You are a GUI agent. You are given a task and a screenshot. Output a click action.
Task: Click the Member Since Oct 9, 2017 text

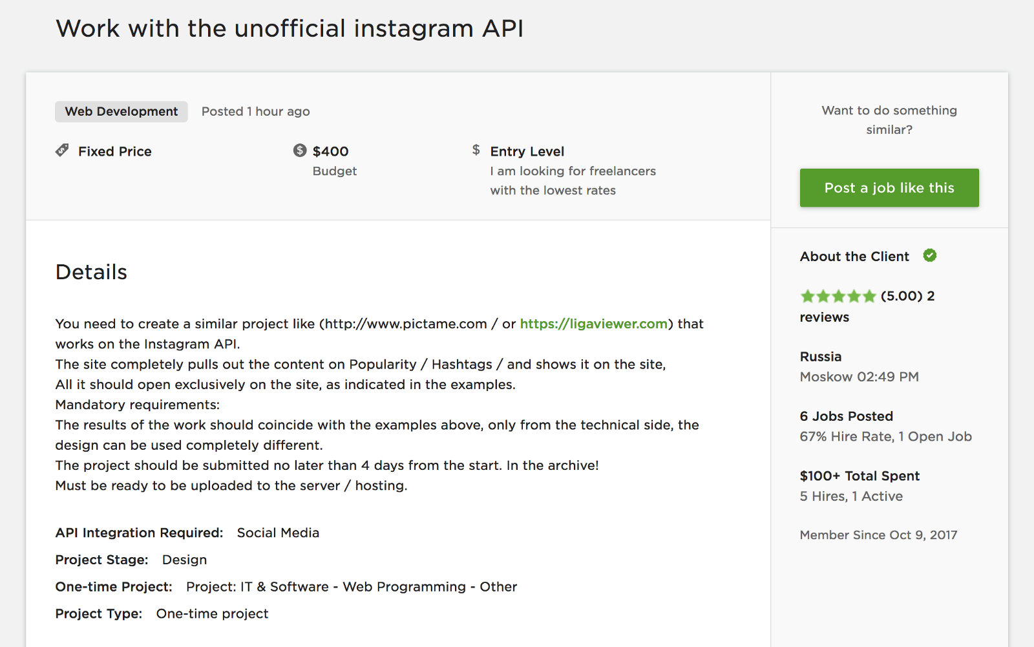878,535
